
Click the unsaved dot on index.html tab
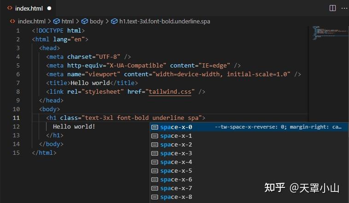coord(49,8)
